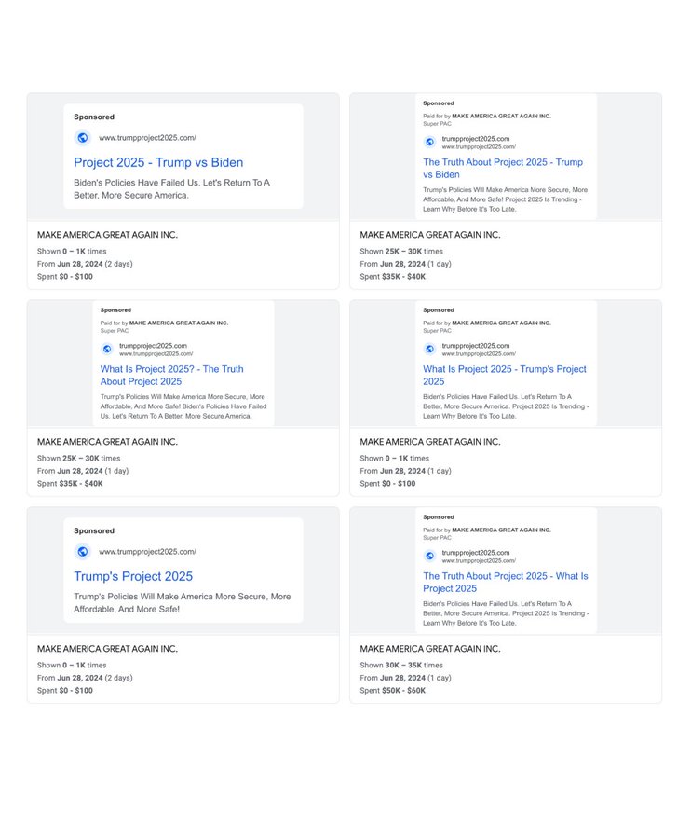Click 'More Affordable, And More Safe!' description under large 'Trump's Project 2025'
The height and width of the screenshot is (839, 691).
point(183,602)
